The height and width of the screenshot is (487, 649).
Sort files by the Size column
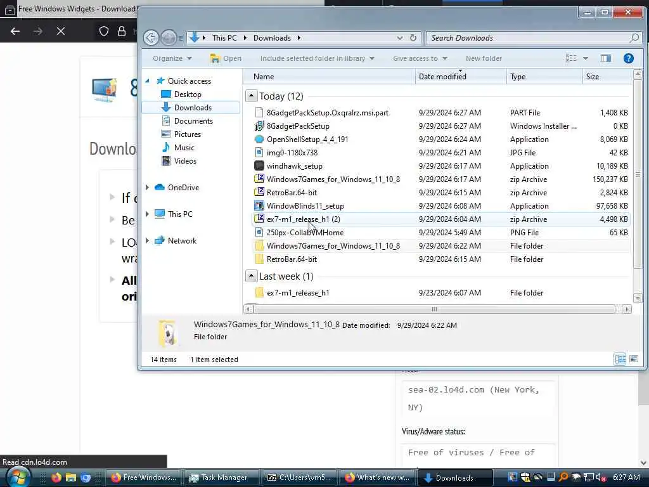(607, 77)
